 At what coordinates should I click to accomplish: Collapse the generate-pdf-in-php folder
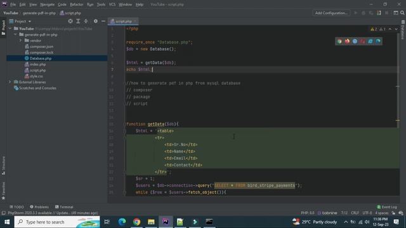click(15, 34)
